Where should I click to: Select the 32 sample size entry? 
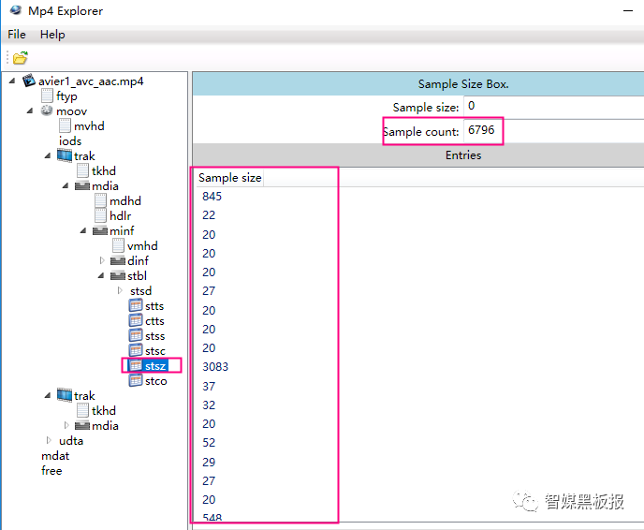[209, 405]
